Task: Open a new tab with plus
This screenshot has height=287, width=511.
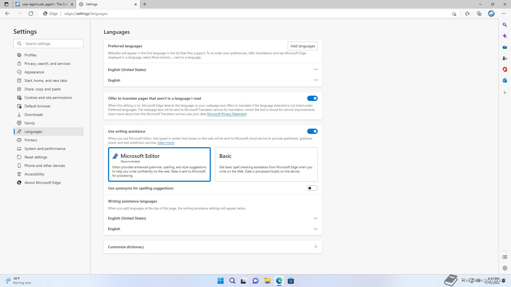Action: point(145,4)
